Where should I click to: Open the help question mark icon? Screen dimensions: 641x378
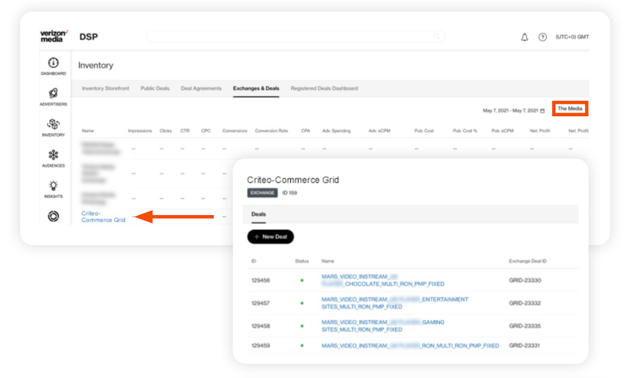(542, 37)
